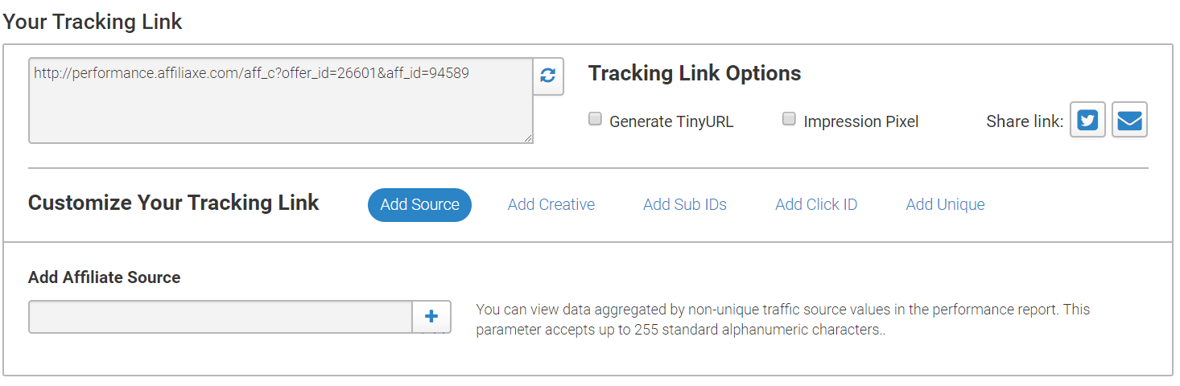Screen dimensions: 1180x386
Task: Click the Add Affiliate Source label
Action: pyautogui.click(x=105, y=277)
